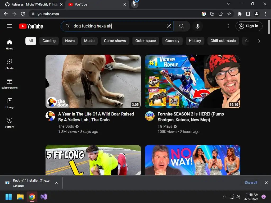Open Subscriptions in sidebar

tap(10, 84)
